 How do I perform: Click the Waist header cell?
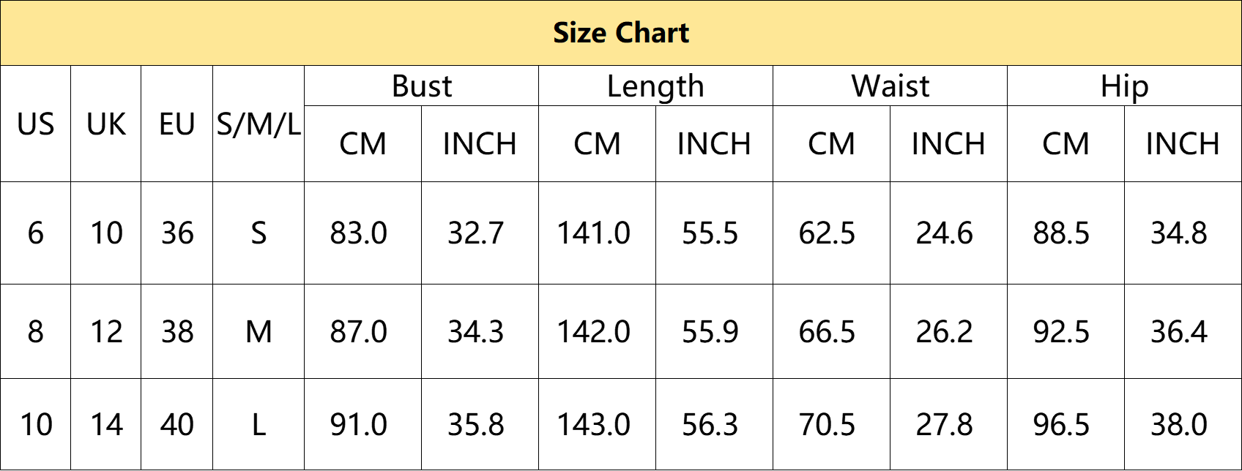(x=890, y=86)
